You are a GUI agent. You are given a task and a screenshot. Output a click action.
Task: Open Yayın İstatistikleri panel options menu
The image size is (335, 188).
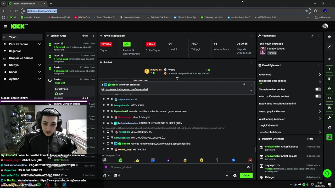point(252,36)
